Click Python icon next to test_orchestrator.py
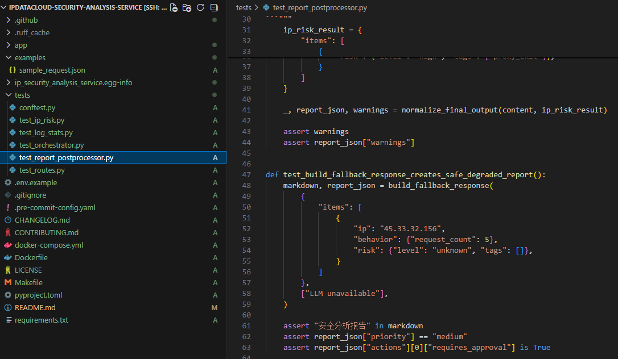 click(13, 145)
